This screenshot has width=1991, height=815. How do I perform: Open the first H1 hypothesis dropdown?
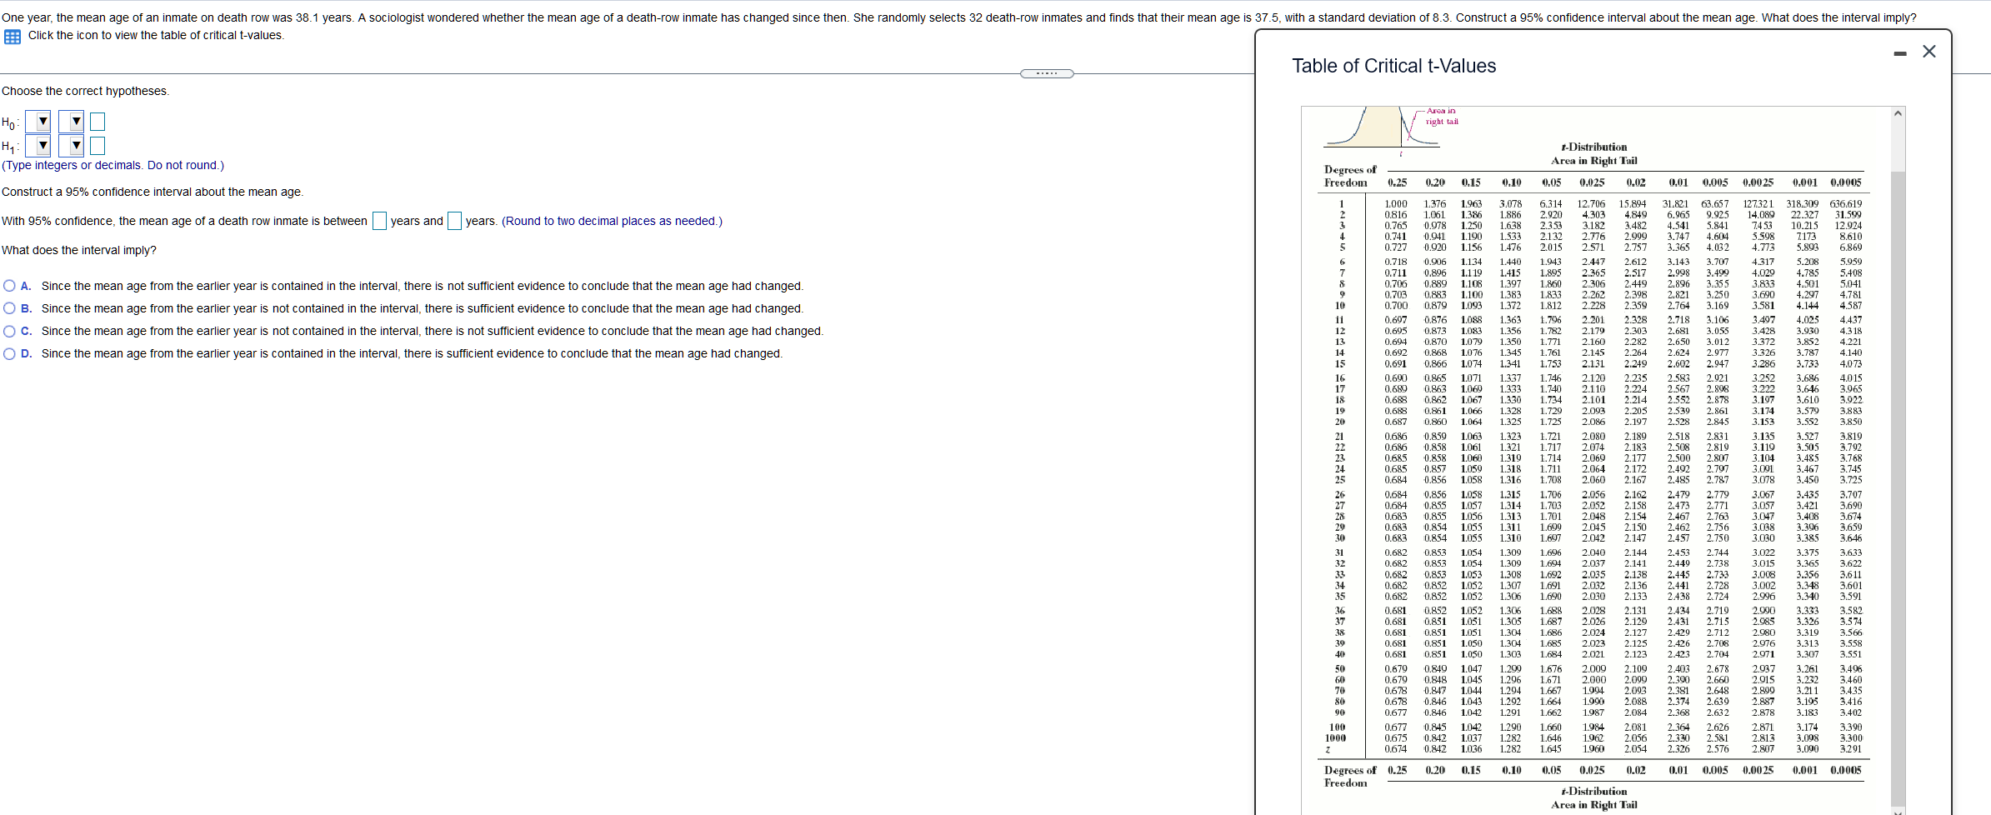[x=38, y=146]
